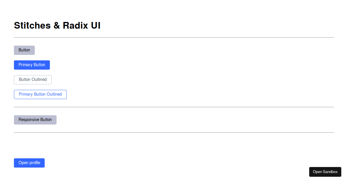Viewport: 348px width, 182px height.
Task: Click "UI" at the heading's end
Action: pyautogui.click(x=96, y=25)
